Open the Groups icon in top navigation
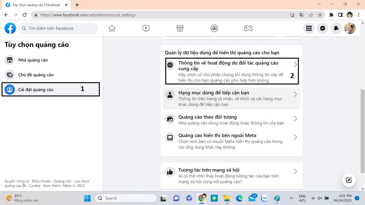 click(x=214, y=28)
